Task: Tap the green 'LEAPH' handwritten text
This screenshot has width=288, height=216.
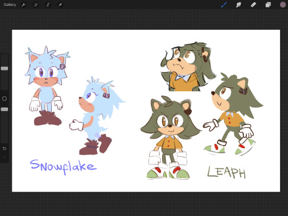Action: coord(226,172)
